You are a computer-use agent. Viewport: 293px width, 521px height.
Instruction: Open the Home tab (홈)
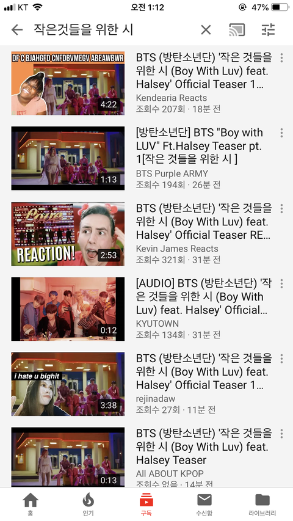pos(31,504)
